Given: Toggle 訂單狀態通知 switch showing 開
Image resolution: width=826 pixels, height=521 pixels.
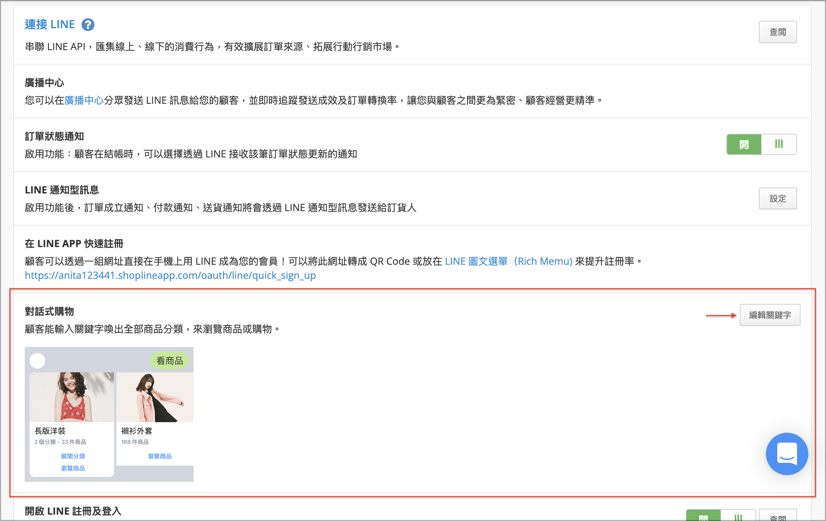Looking at the screenshot, I should click(761, 144).
